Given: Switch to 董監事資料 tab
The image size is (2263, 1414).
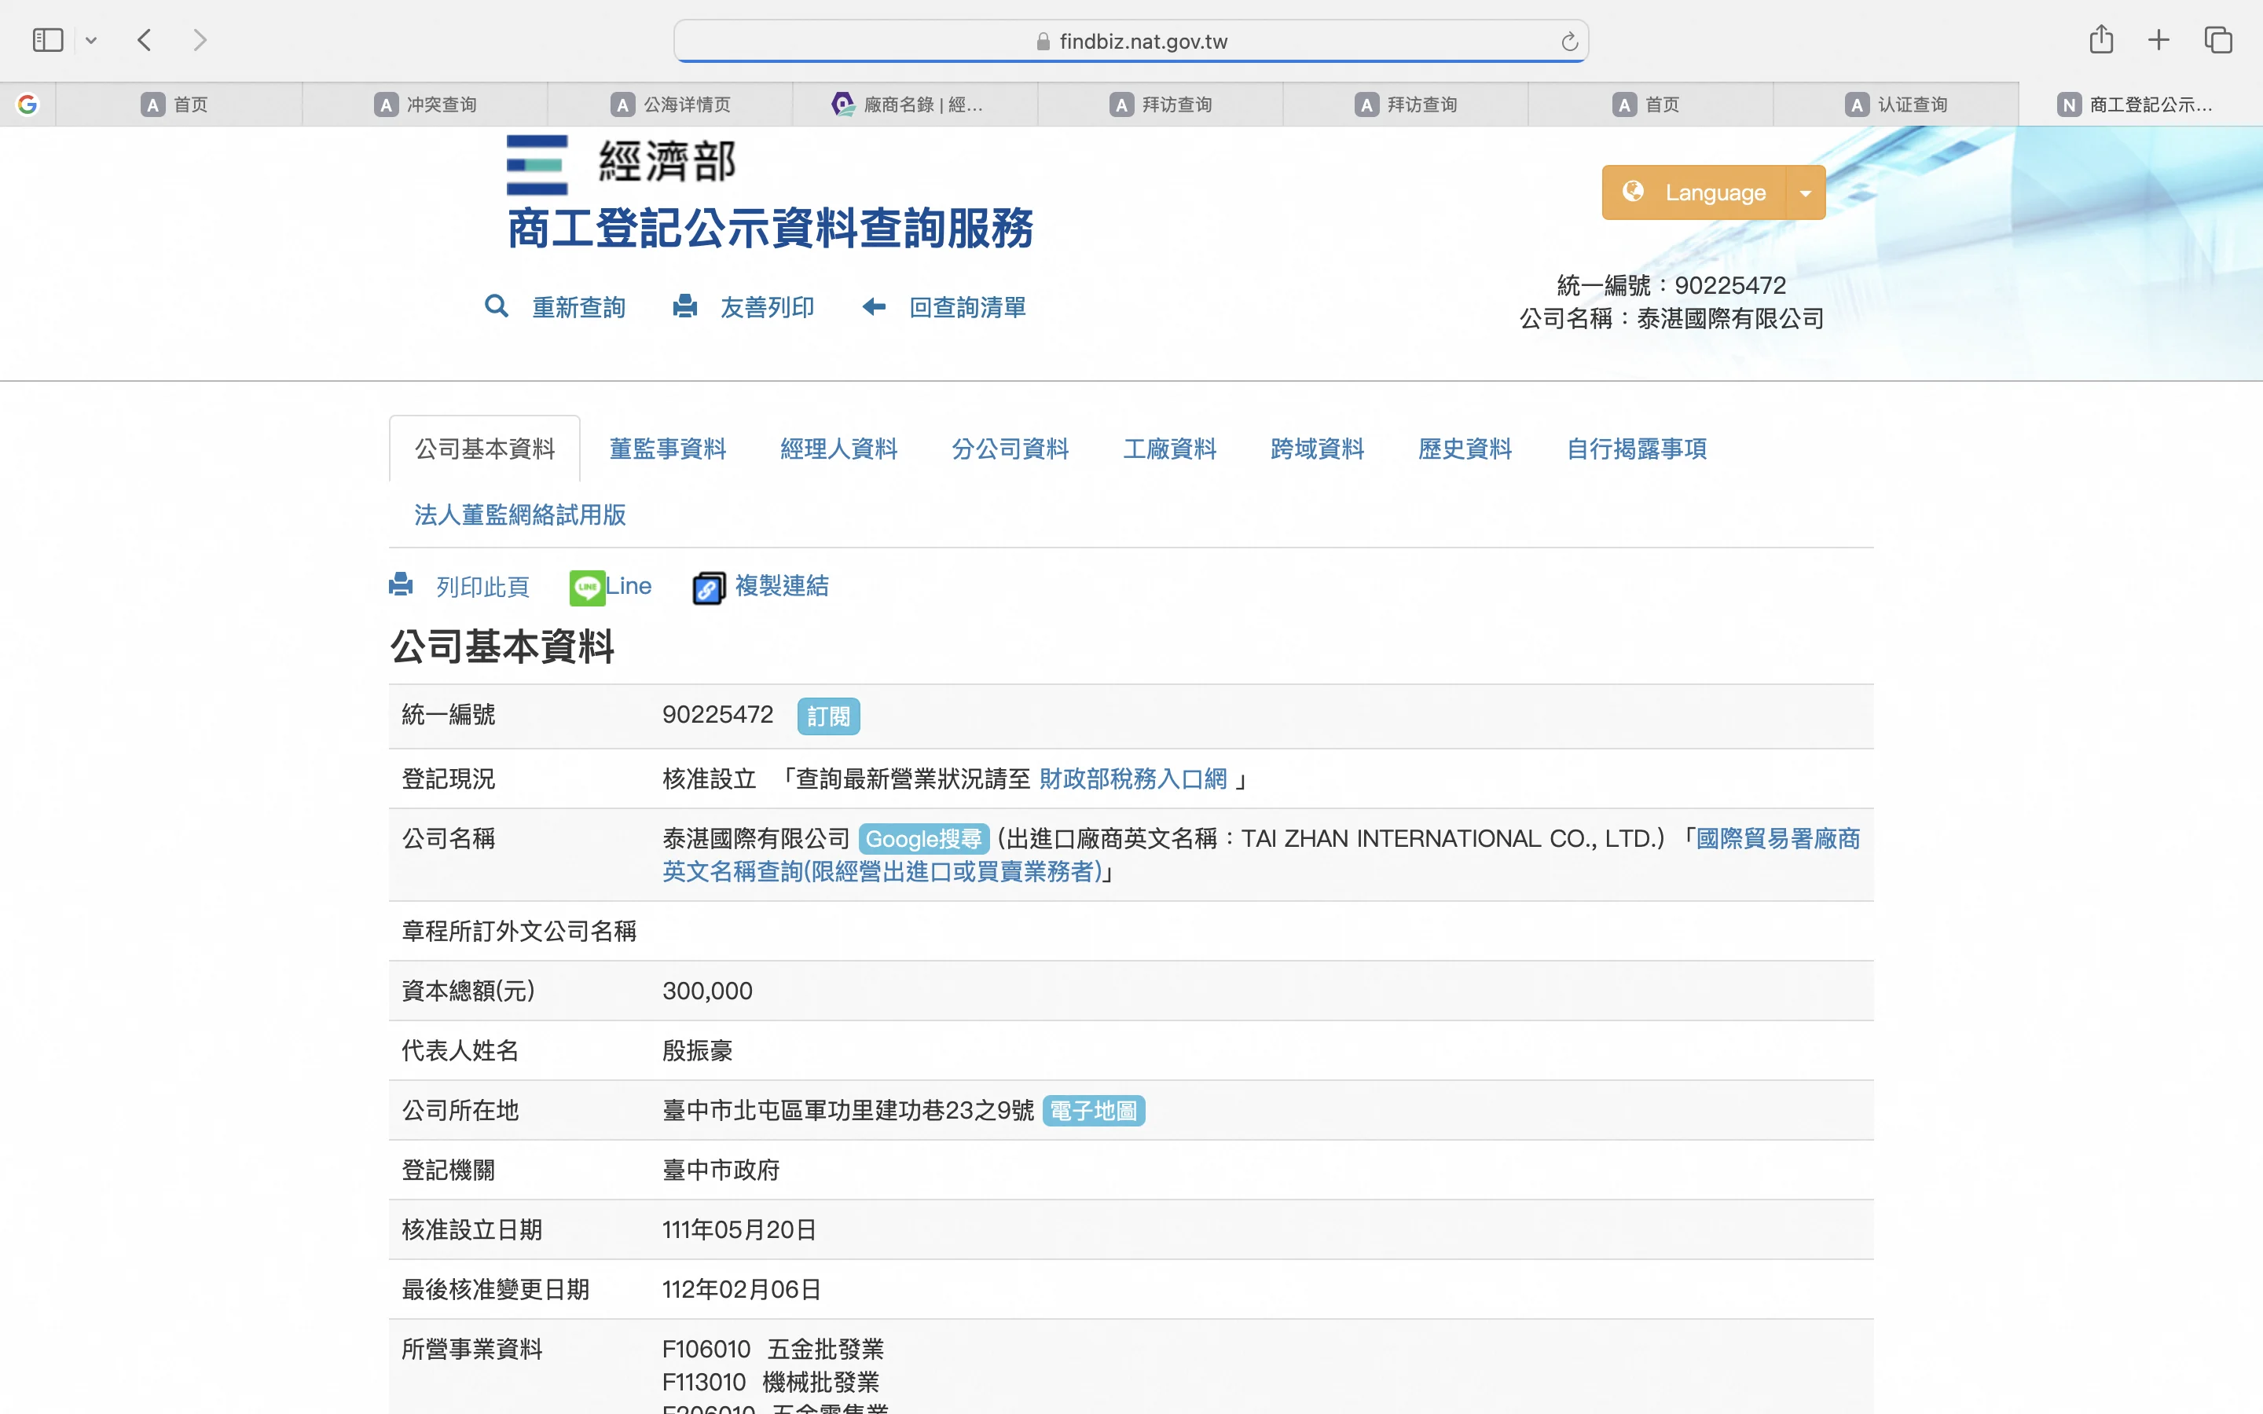Looking at the screenshot, I should [x=667, y=449].
